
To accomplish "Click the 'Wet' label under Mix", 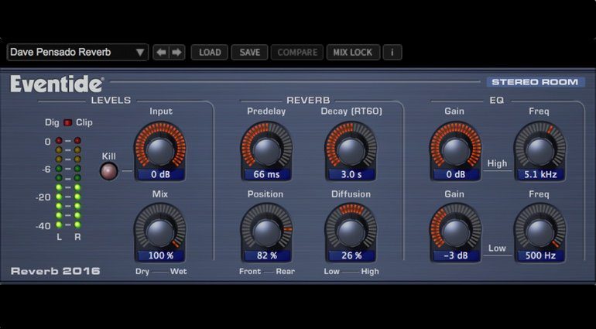I will [x=178, y=272].
